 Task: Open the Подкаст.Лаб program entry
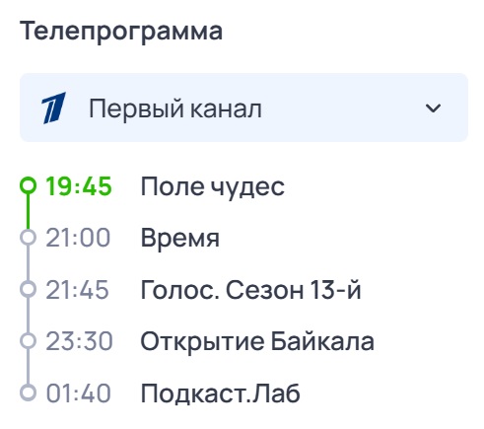pyautogui.click(x=220, y=393)
